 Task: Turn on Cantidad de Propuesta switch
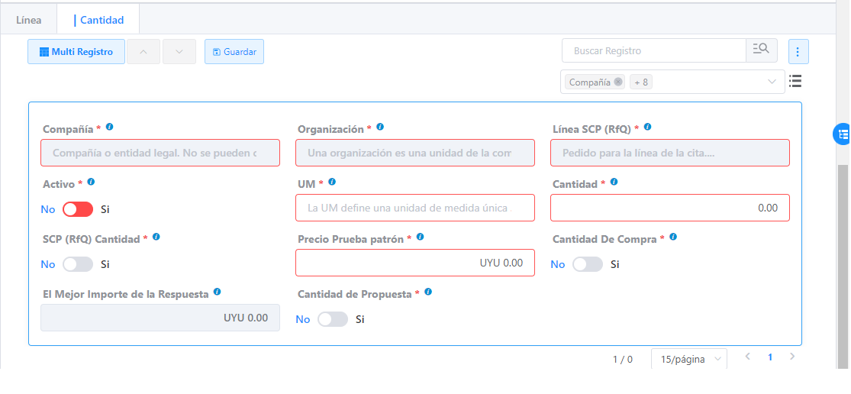332,319
